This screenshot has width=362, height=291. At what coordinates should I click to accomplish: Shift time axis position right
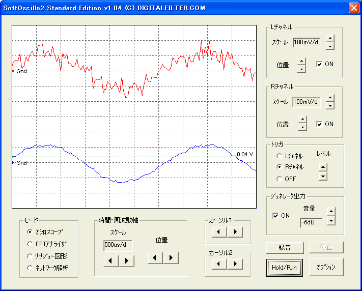[171, 258]
